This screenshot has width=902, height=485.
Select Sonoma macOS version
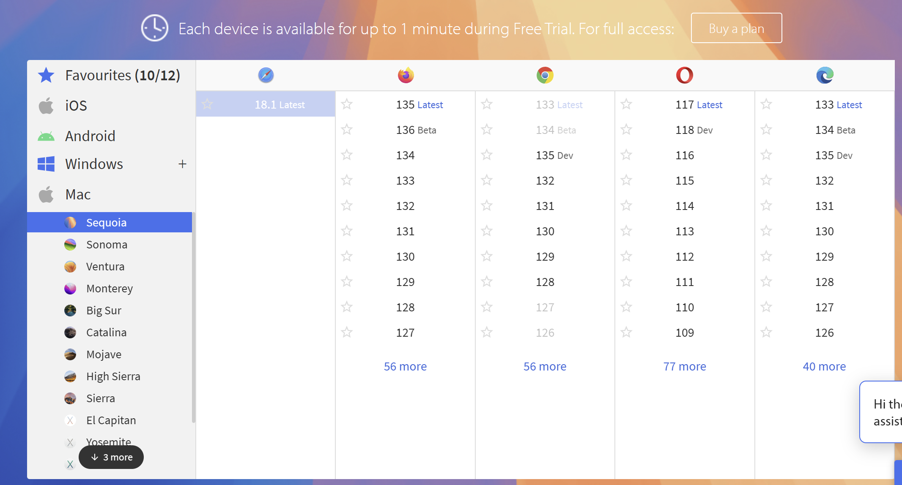pyautogui.click(x=107, y=245)
